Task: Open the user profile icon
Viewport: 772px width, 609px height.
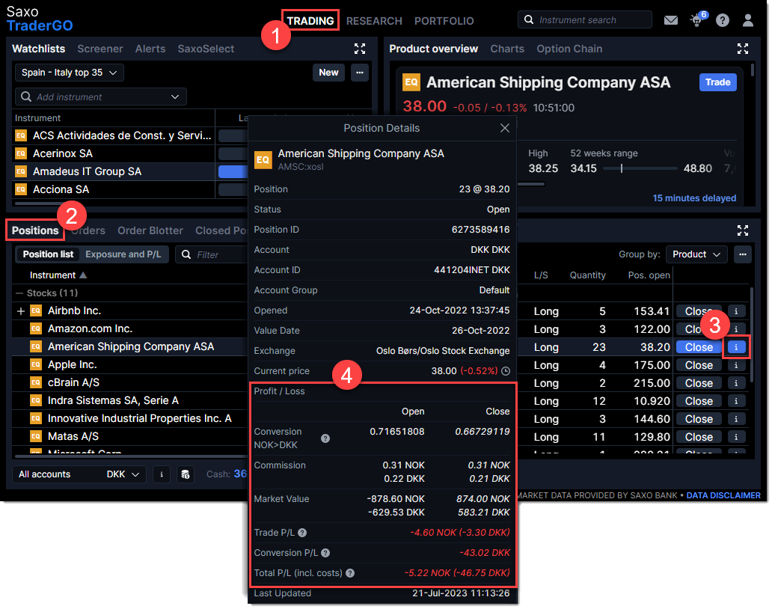Action: (748, 20)
